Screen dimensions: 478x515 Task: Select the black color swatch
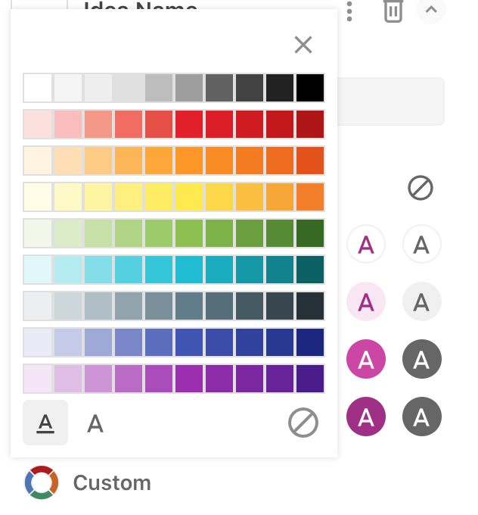coord(310,88)
